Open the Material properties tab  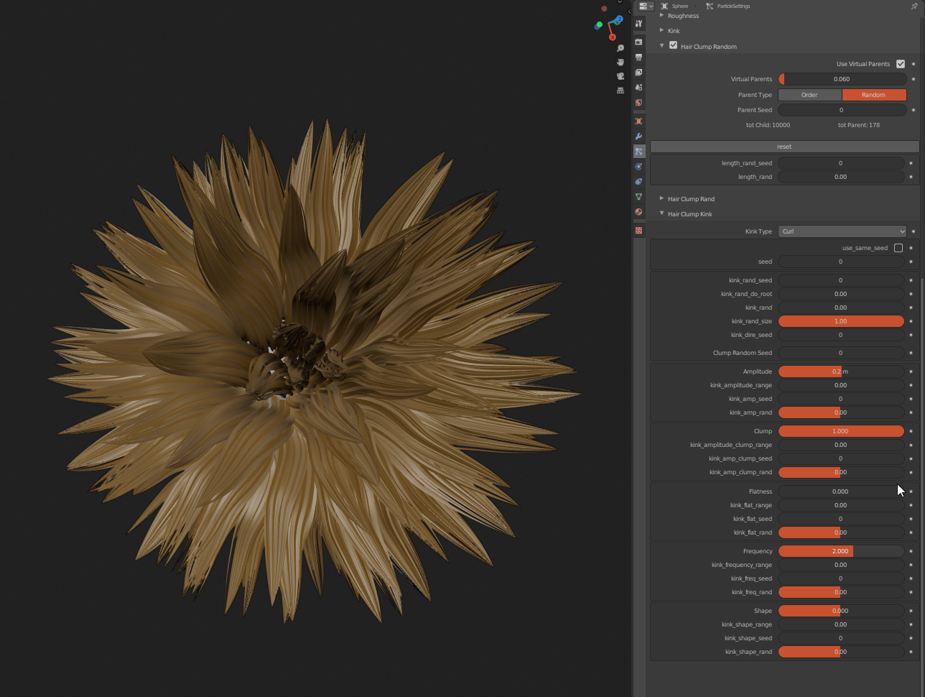click(638, 212)
